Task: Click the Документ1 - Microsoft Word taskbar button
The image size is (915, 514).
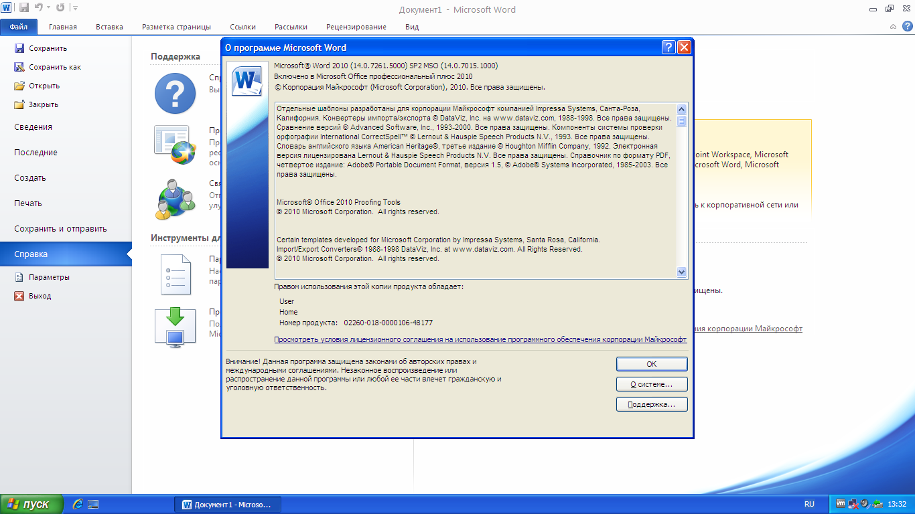Action: pos(228,504)
